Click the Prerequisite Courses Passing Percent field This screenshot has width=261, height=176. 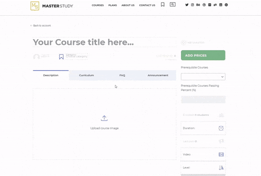(x=203, y=99)
